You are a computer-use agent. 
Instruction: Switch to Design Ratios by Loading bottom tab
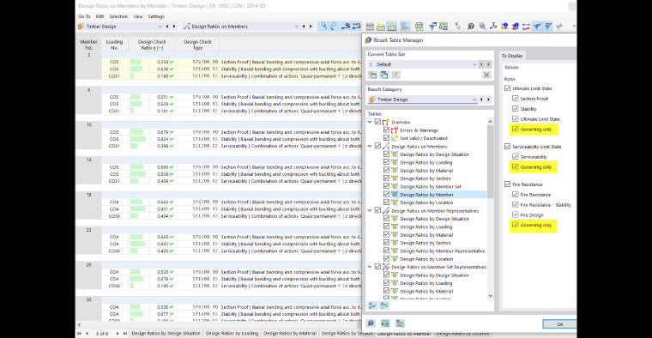(232, 334)
